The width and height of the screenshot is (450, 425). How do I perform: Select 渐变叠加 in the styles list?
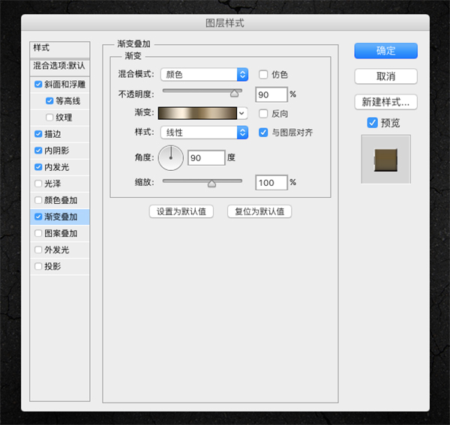[x=61, y=217]
